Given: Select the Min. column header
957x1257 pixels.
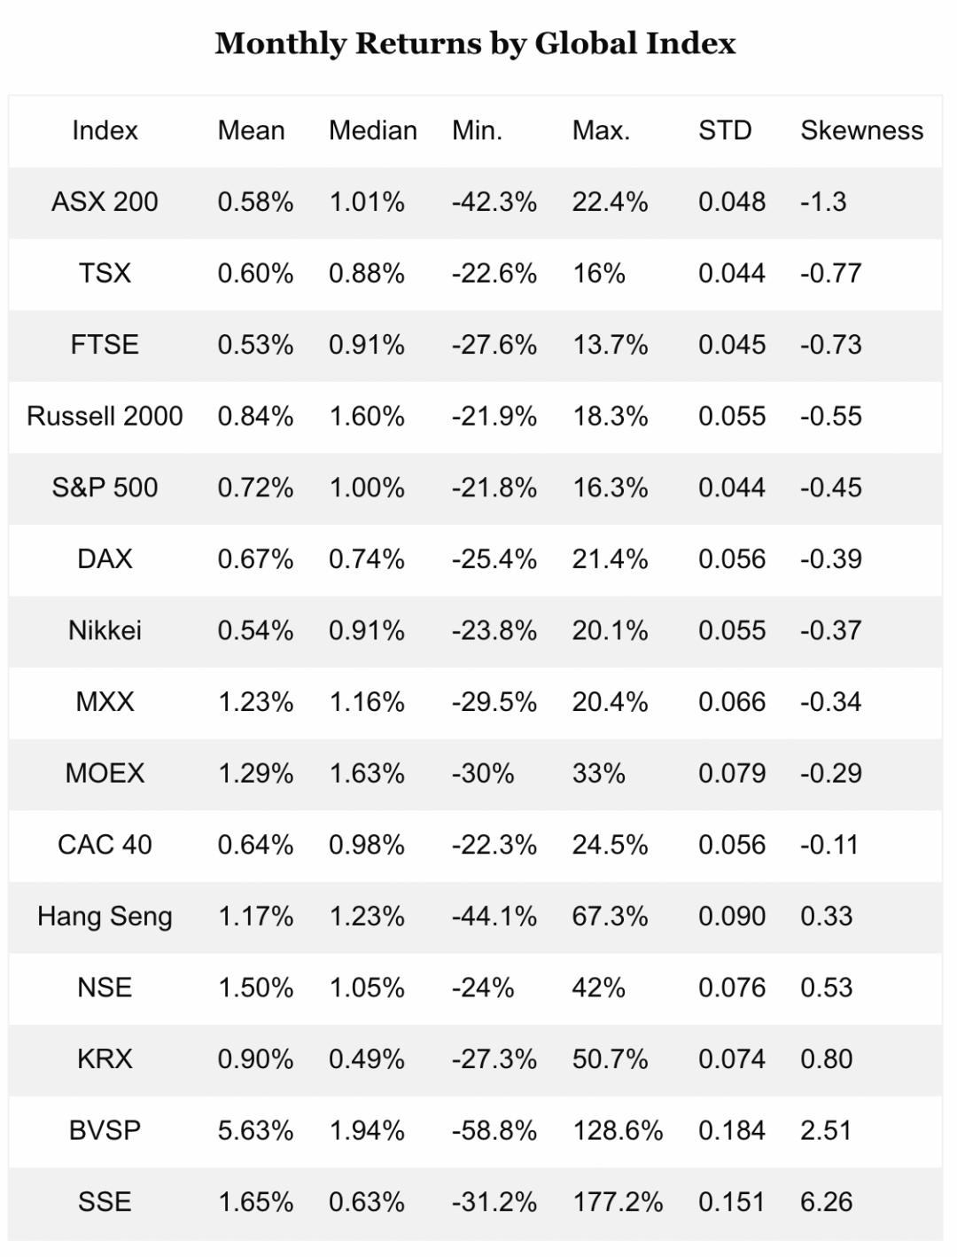Looking at the screenshot, I should pyautogui.click(x=477, y=130).
